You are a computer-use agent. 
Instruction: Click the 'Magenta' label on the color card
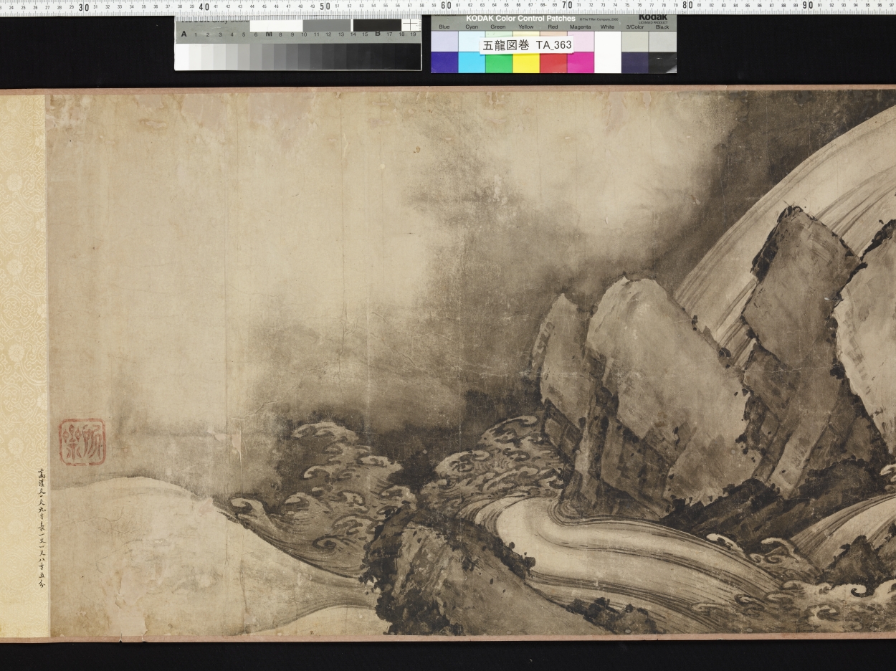point(580,27)
